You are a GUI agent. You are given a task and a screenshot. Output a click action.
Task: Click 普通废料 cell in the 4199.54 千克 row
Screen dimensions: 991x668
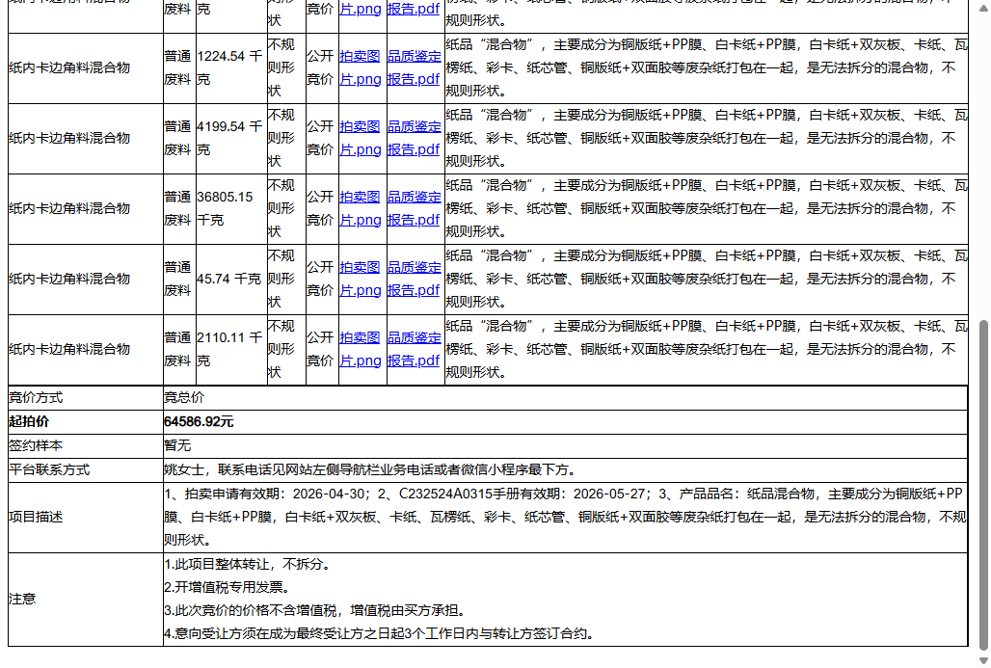coord(179,139)
